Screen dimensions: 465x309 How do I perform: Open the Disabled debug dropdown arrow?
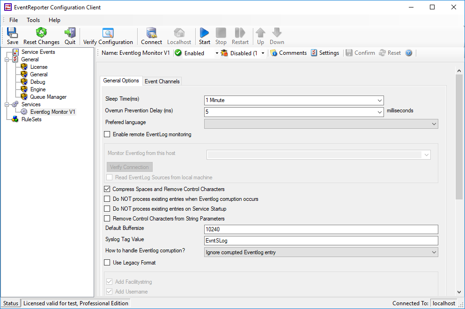coord(263,53)
